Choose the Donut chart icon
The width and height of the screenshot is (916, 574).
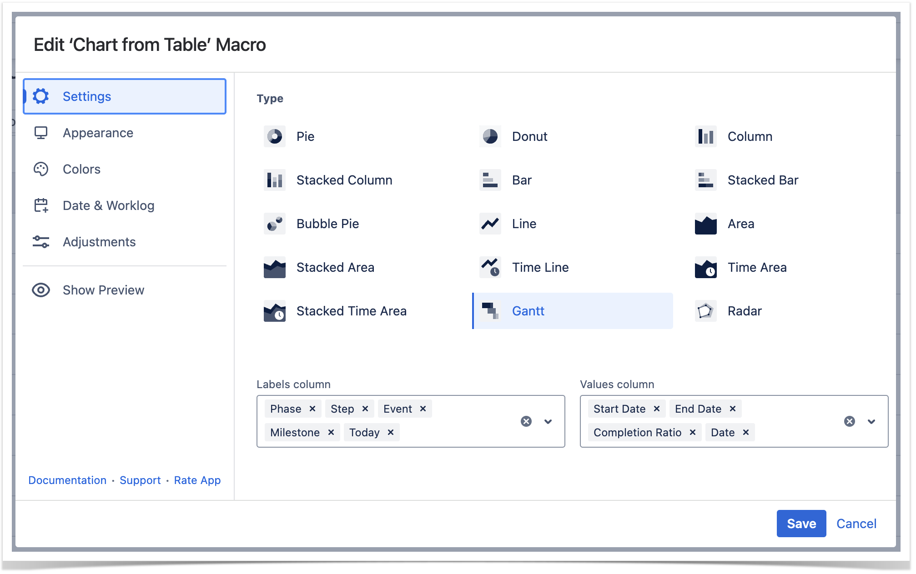(x=490, y=136)
